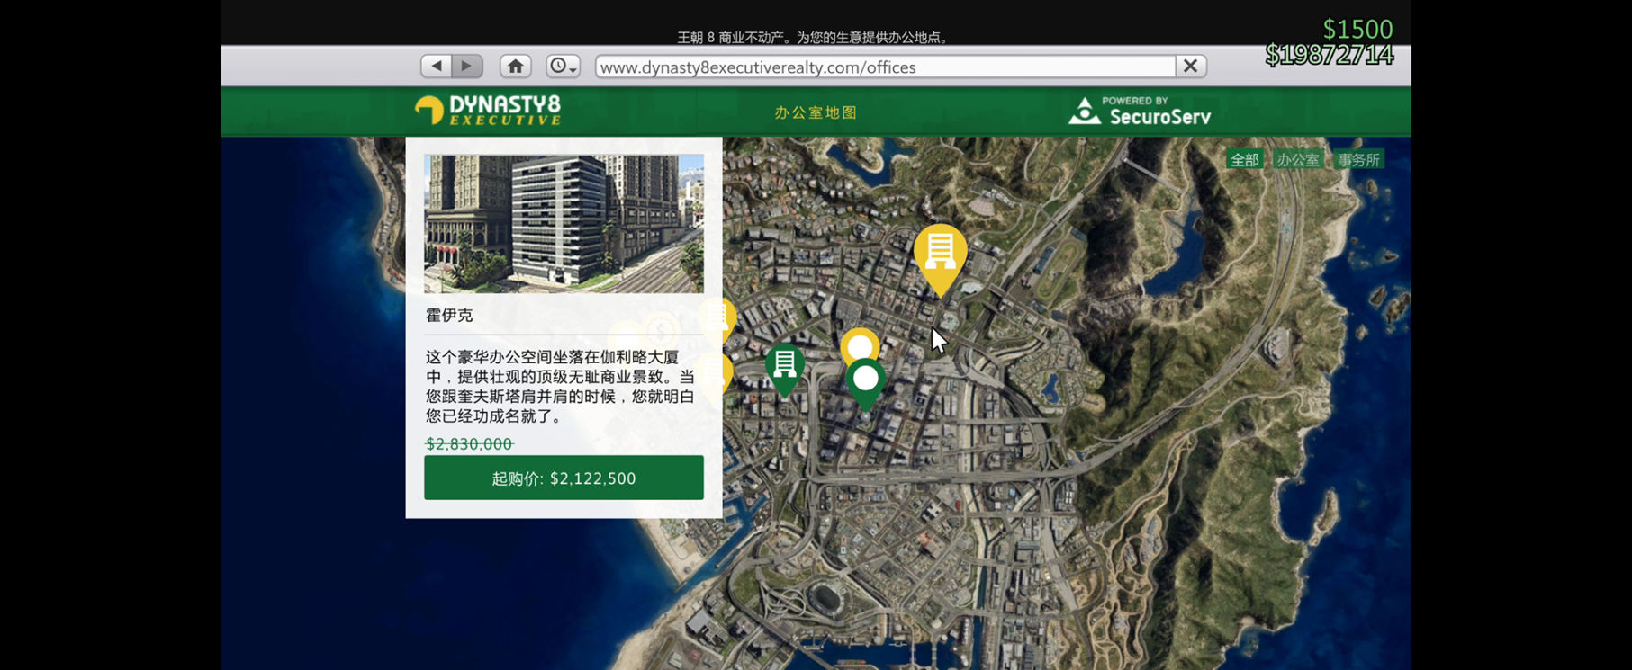Click the Dynasty8 Executive logo
Viewport: 1632px width, 670px height.
488,110
